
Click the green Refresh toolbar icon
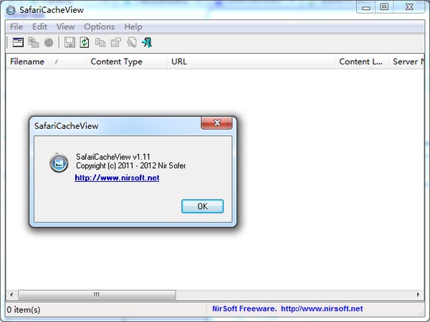[85, 42]
